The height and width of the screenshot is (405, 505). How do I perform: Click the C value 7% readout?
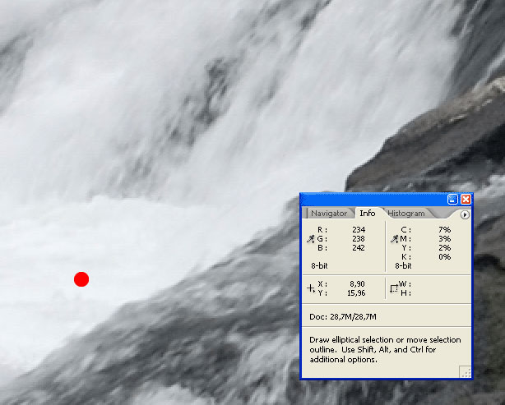(x=445, y=229)
